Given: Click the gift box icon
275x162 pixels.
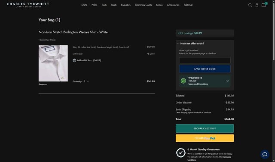Looking at the screenshot, I should pos(74,60).
